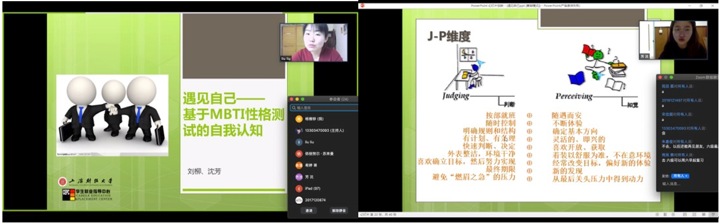Image resolution: width=719 pixels, height=223 pixels.
Task: Click avatar of 杨振铃 participant
Action: click(299, 118)
